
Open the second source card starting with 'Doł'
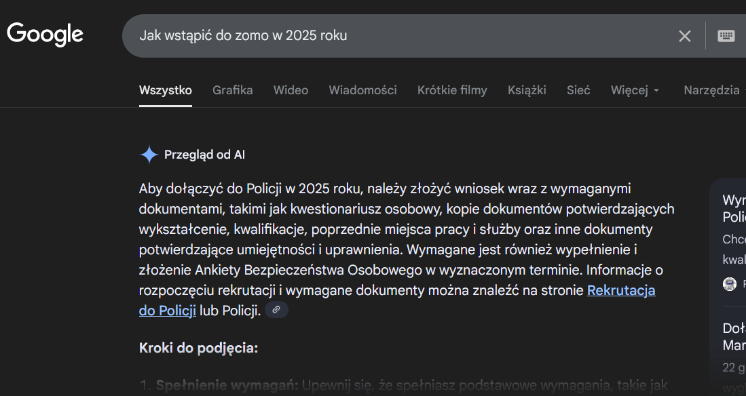tap(733, 337)
